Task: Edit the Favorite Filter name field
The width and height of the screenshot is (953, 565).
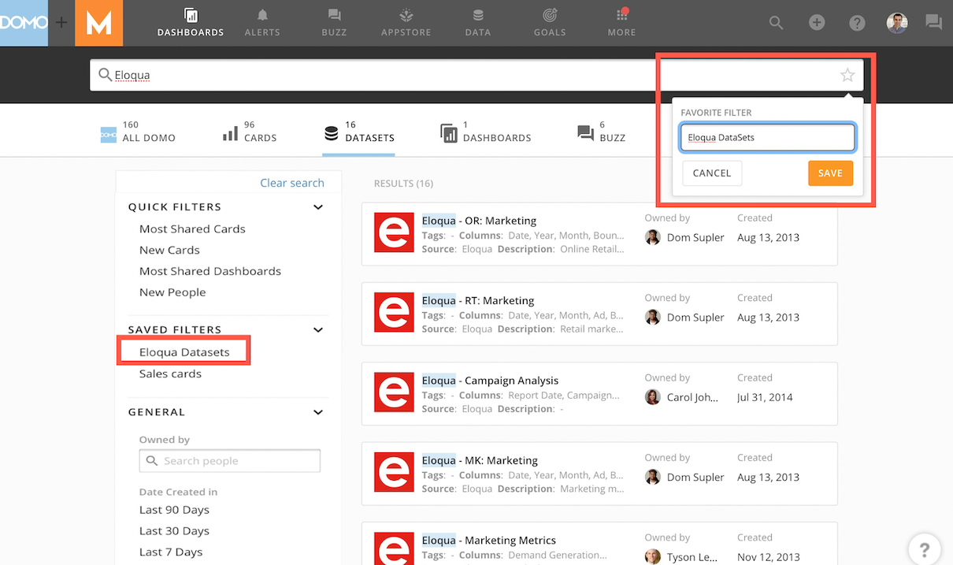Action: click(768, 137)
